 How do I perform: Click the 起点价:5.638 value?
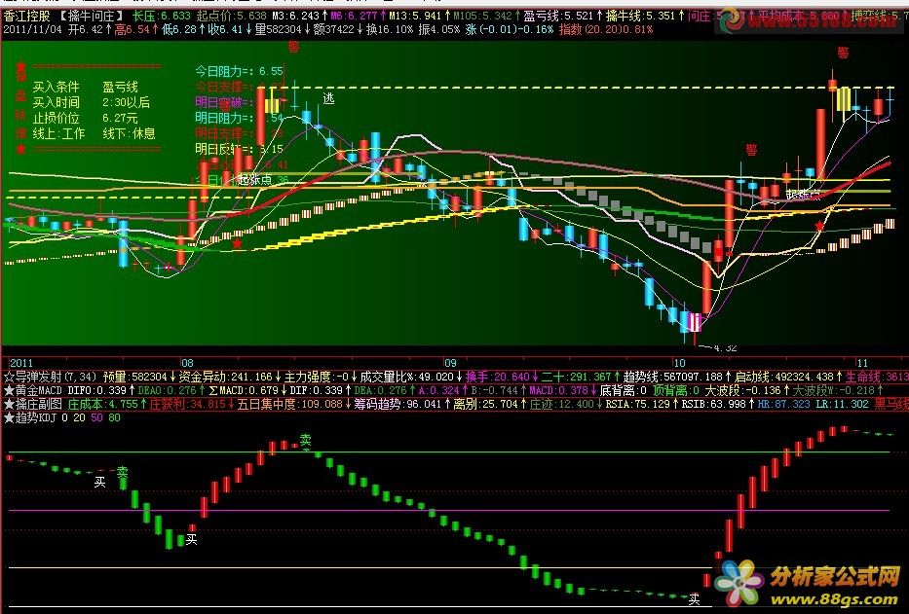tap(231, 17)
